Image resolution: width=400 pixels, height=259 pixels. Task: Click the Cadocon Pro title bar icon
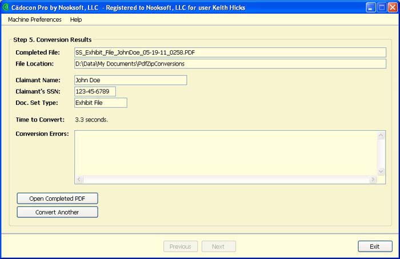[x=6, y=7]
